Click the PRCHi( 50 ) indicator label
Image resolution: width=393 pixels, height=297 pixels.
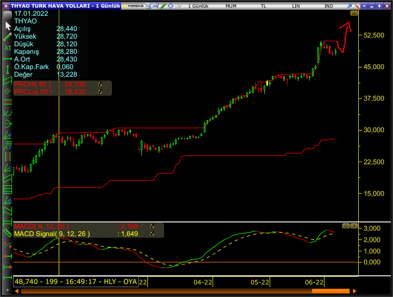pyautogui.click(x=33, y=84)
